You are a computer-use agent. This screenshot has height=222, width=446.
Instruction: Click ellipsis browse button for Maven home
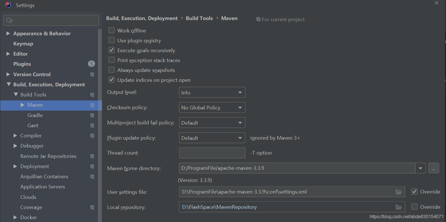434,168
